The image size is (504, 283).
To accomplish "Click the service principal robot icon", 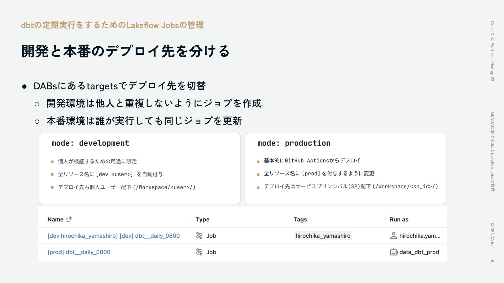I will pos(393,252).
